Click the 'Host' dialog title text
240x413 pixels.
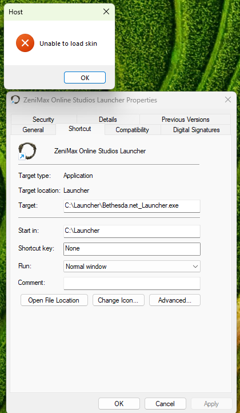pos(16,12)
